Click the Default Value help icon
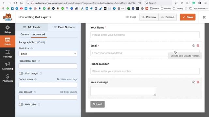This screenshot has width=209, height=117. point(36,79)
